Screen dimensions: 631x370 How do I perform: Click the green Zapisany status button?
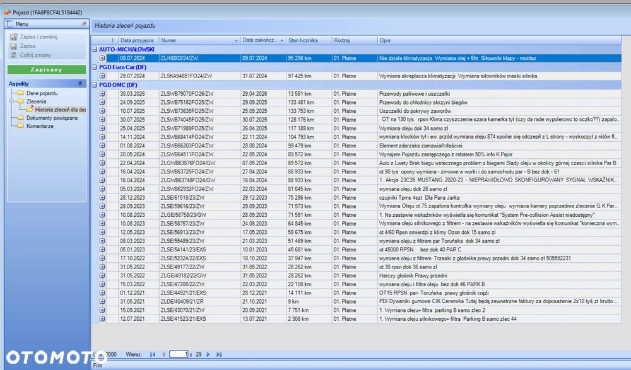click(46, 69)
